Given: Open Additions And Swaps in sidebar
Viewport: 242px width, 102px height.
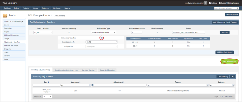Looking at the screenshot, I should pyautogui.click(x=14, y=45).
